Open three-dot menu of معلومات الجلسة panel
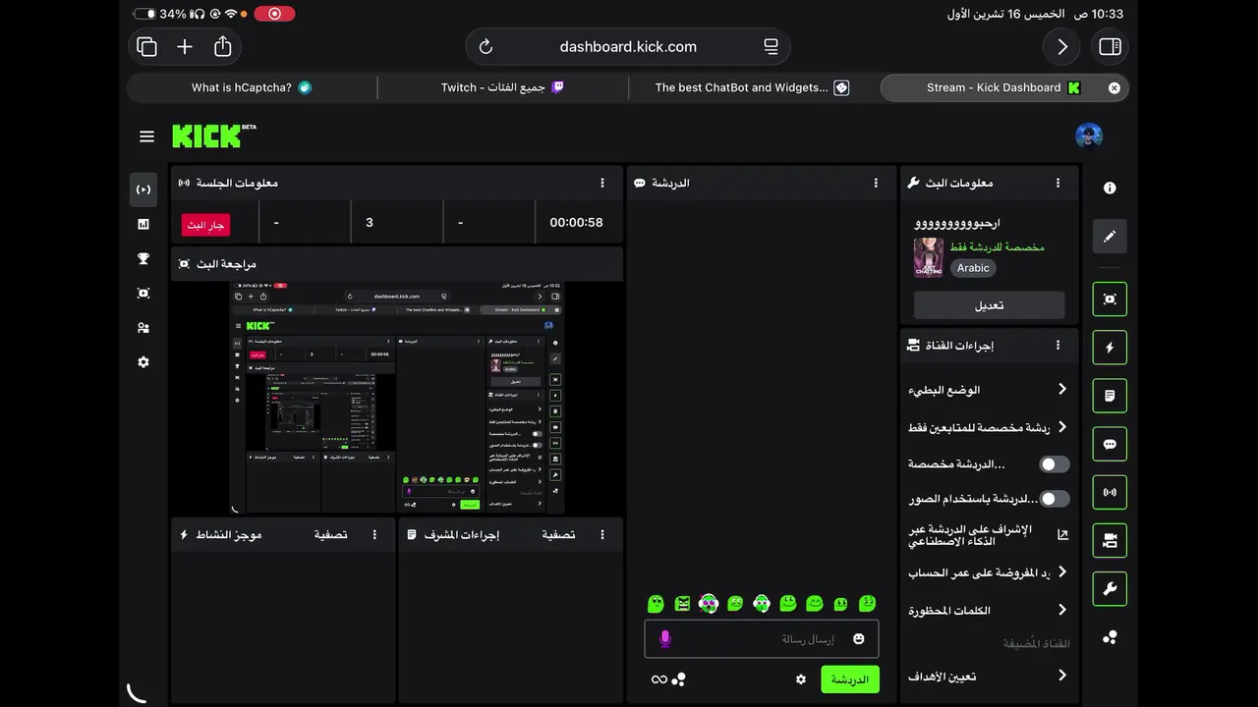1258x707 pixels. 602,183
